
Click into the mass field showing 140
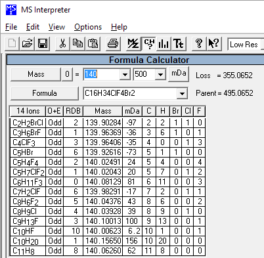[102, 75]
